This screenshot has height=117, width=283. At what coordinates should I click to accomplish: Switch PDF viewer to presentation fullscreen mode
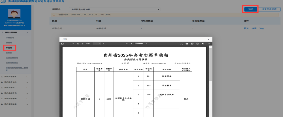(x=182, y=44)
